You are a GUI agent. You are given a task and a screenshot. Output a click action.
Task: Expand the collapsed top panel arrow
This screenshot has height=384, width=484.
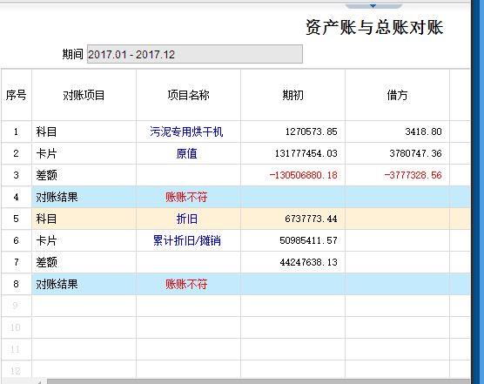373,5
